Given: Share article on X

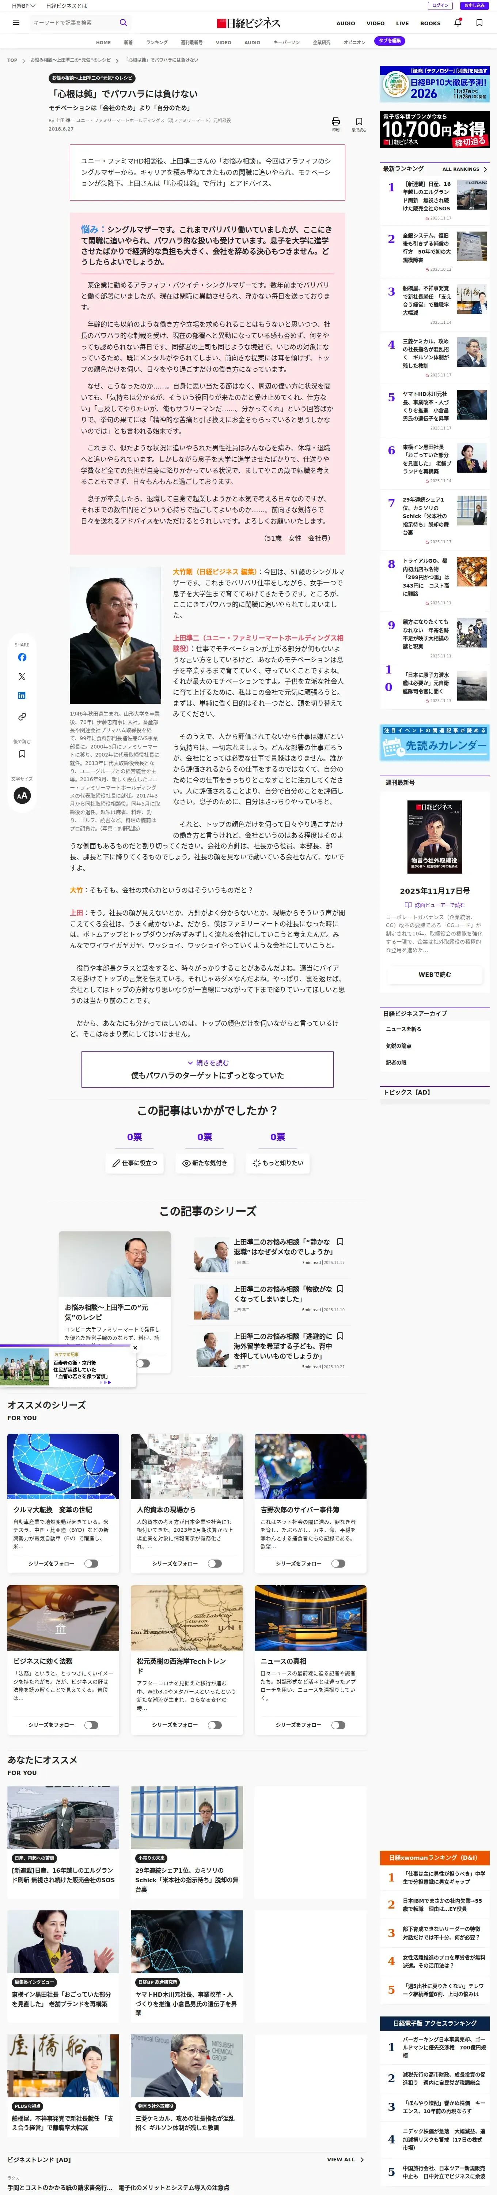Looking at the screenshot, I should [22, 676].
